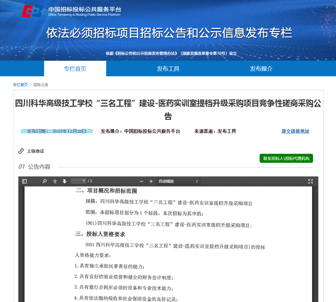The image size is (336, 302).
Task: Click the 三、投标人资格要求 heading in PDF
Action: pos(100,234)
